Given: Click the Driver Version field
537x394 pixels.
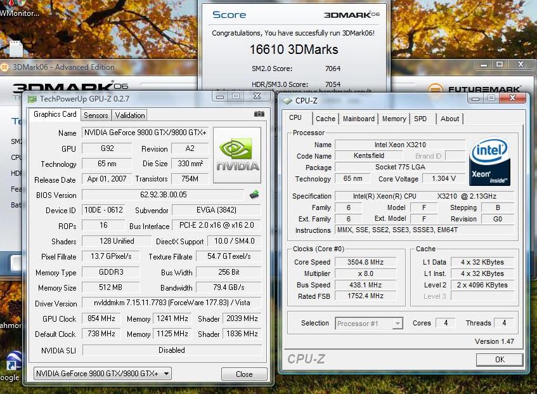Looking at the screenshot, I should (x=172, y=303).
